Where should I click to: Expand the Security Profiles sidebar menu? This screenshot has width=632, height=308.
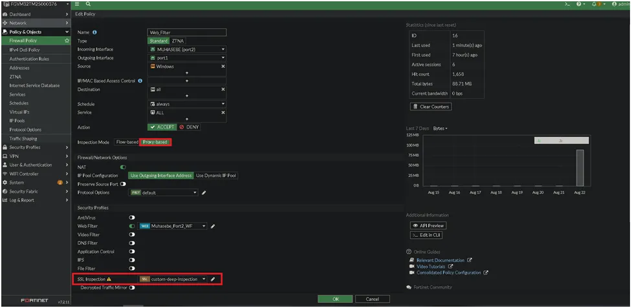(36, 147)
